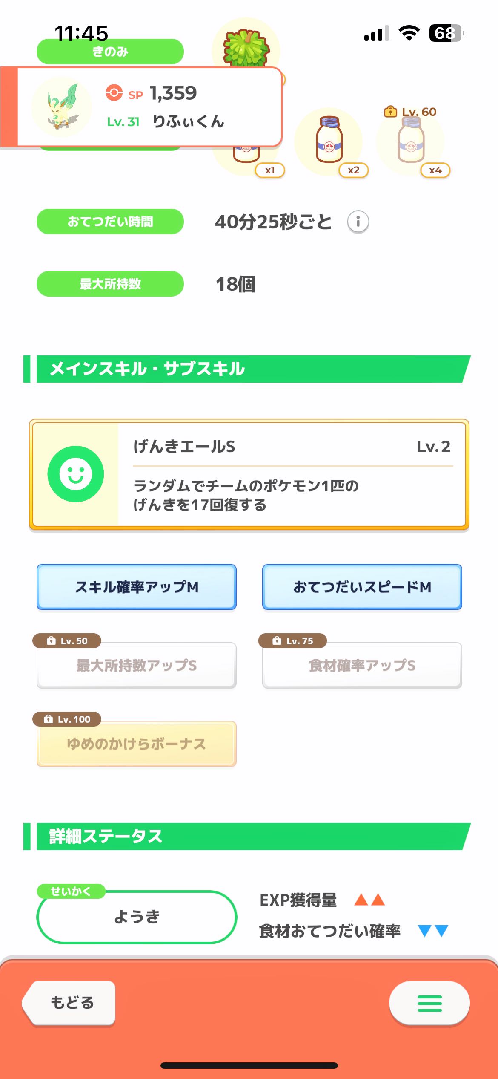Open the hamburger menu button

(x=429, y=1003)
